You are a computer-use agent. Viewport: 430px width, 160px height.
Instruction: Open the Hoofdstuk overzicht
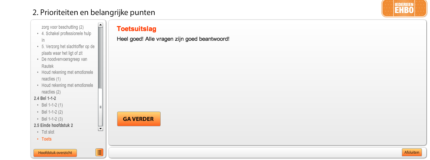(x=55, y=153)
